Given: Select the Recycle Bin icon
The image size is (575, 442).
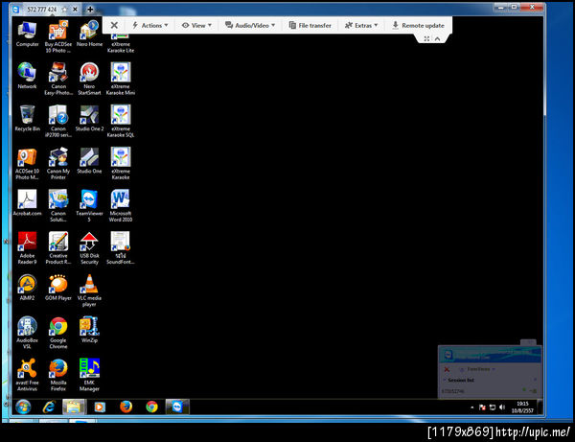Looking at the screenshot, I should 27,118.
